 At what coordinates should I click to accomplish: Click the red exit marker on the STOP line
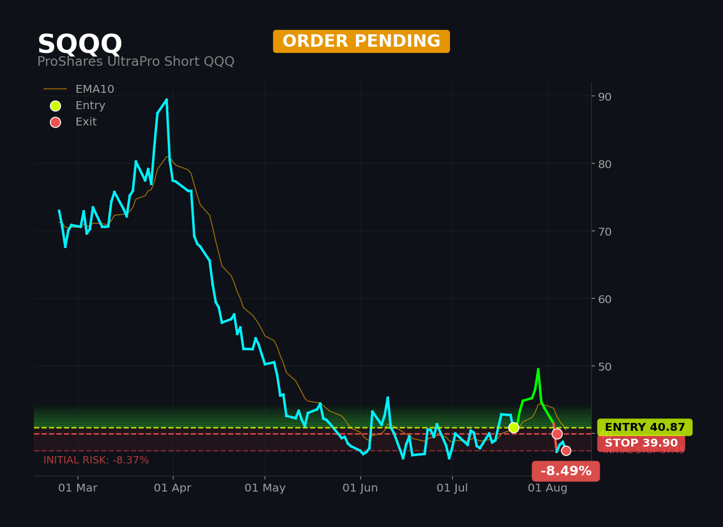pyautogui.click(x=557, y=434)
